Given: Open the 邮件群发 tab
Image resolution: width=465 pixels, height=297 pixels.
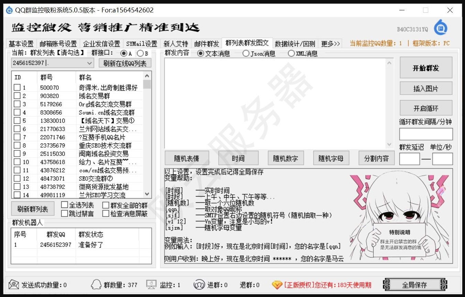Looking at the screenshot, I should pos(207,44).
